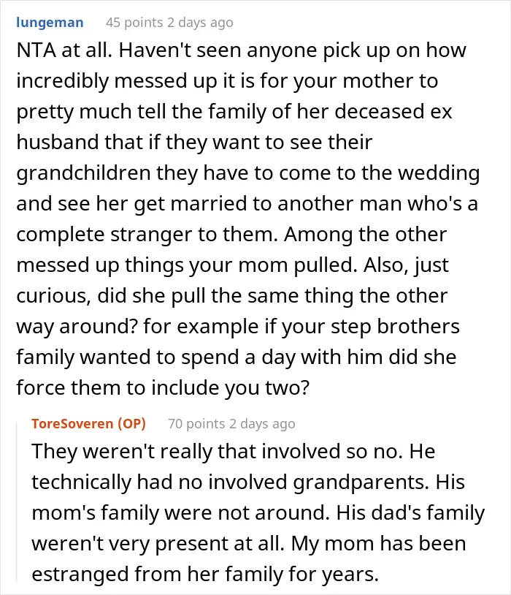Open lungeman's user profile
The image size is (511, 595).
pyautogui.click(x=50, y=23)
